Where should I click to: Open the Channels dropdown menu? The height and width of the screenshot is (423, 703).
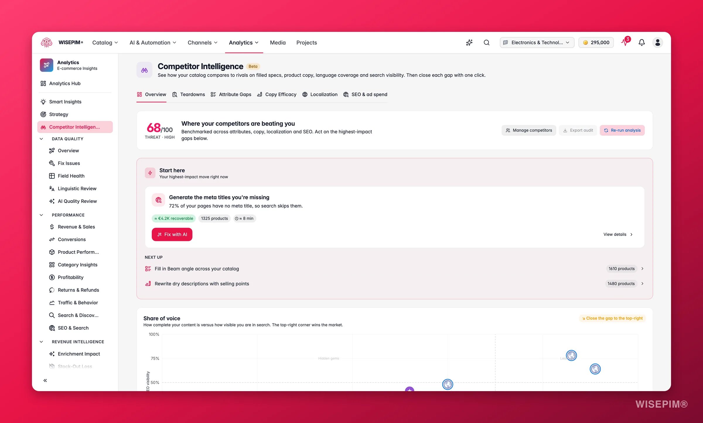tap(203, 42)
